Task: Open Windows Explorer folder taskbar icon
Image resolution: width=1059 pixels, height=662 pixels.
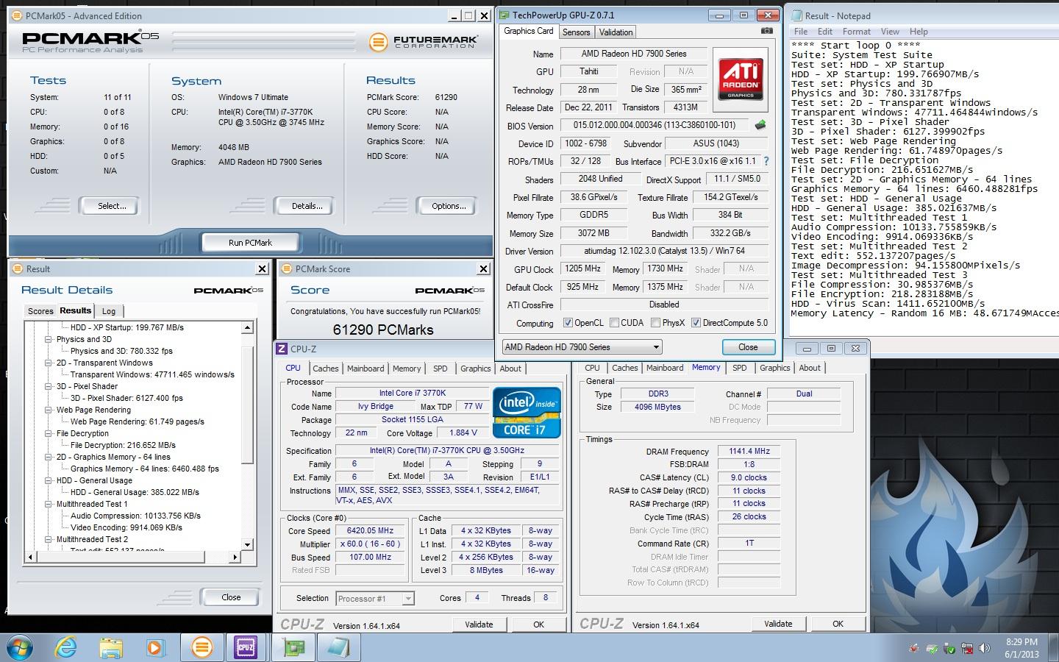Action: pos(111,647)
